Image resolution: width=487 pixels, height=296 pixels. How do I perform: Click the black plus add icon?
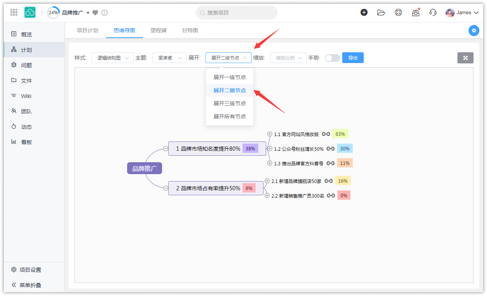(364, 13)
